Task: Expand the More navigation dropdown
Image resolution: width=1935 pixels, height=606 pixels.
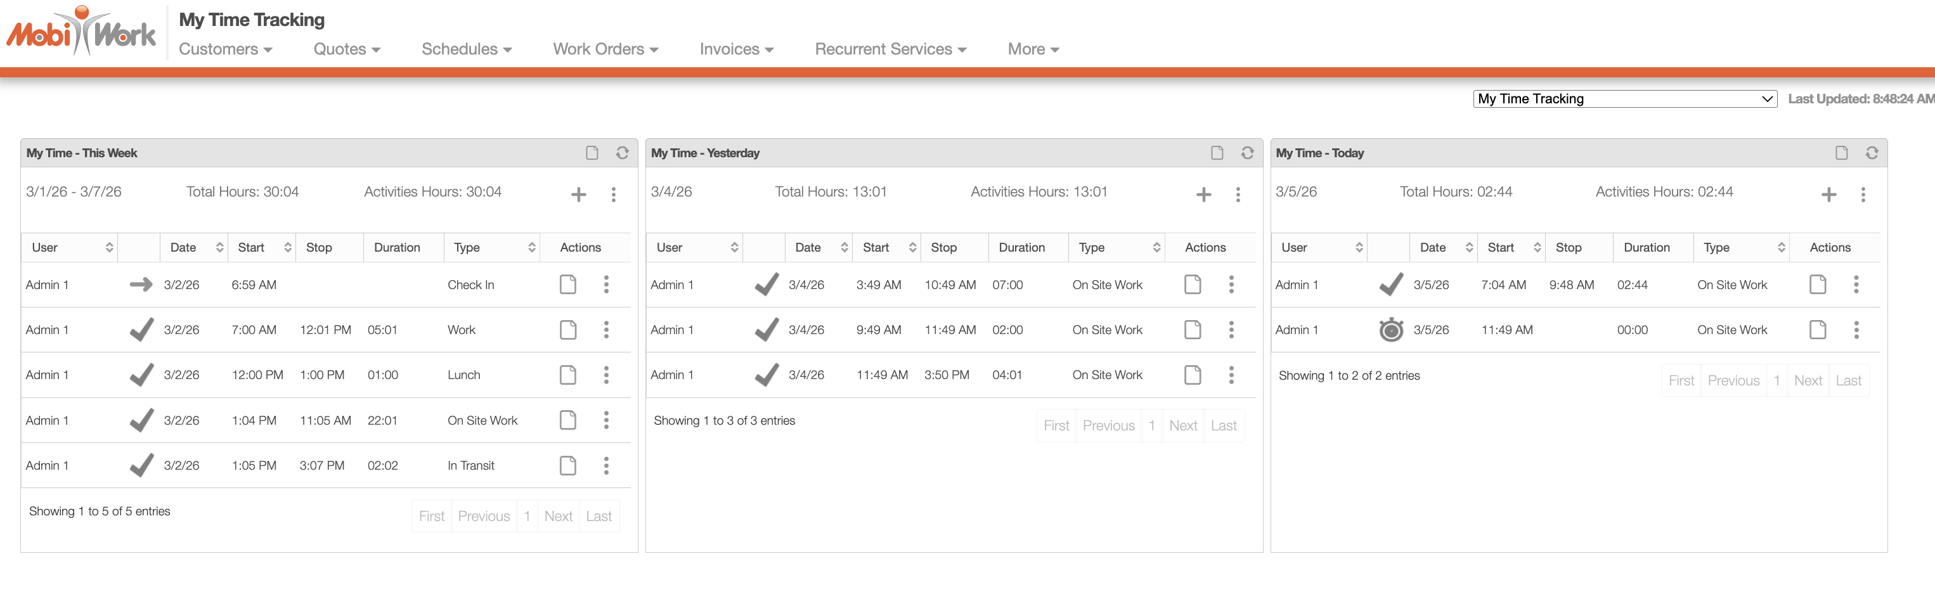Action: tap(1033, 49)
